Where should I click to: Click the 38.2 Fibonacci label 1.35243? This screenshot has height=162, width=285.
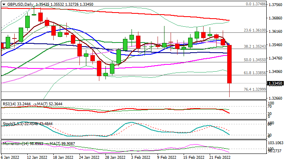tap(255, 47)
